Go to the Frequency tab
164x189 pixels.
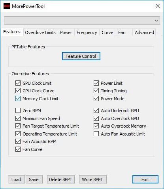(x=87, y=32)
